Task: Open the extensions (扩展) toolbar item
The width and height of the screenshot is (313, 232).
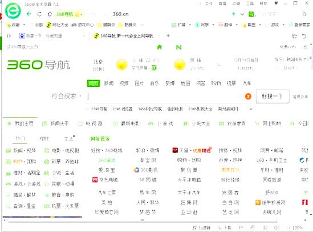Action: [x=178, y=25]
